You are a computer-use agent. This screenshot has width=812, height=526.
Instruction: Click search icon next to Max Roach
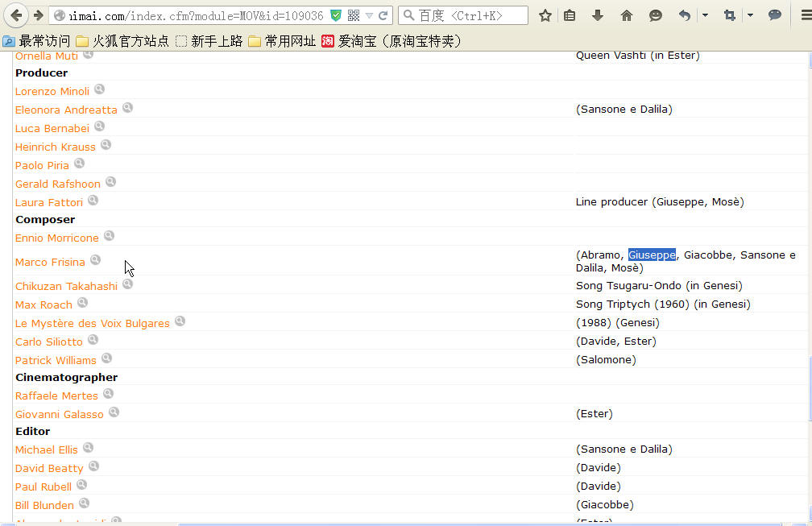[82, 303]
